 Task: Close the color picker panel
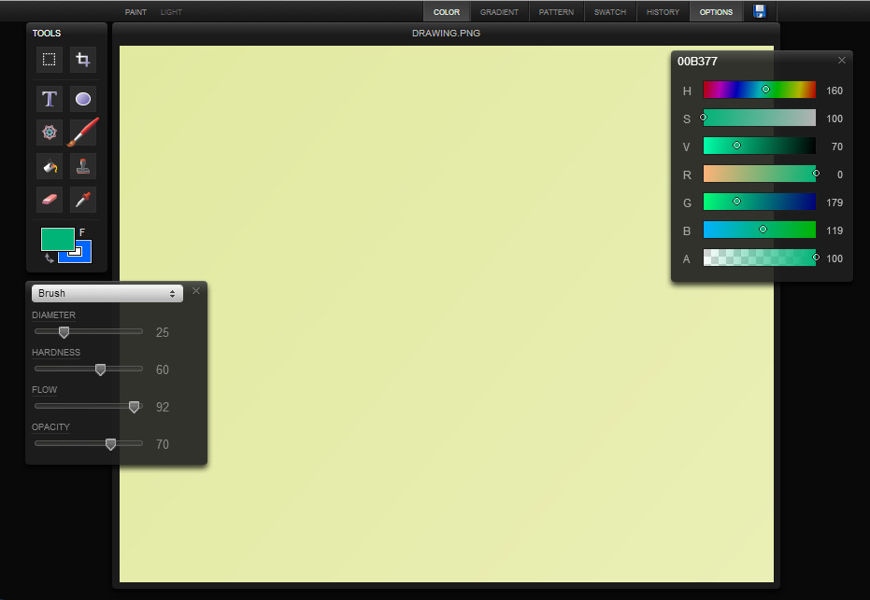(841, 61)
